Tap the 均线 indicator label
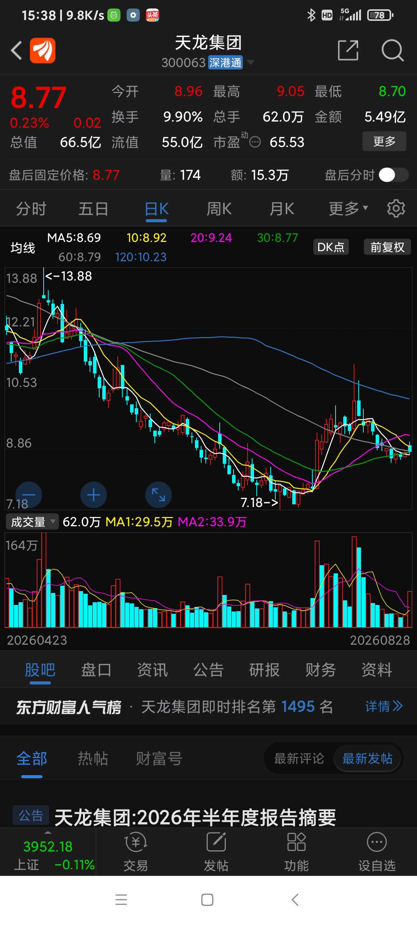 23,247
